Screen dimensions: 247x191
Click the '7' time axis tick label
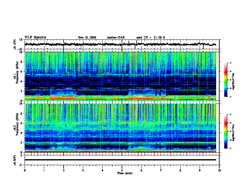point(161,170)
